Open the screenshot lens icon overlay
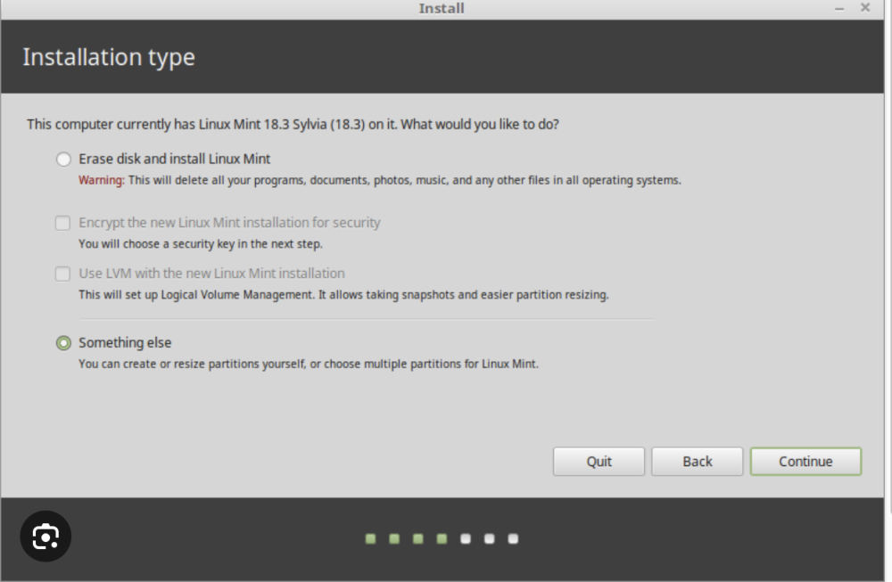 [45, 537]
